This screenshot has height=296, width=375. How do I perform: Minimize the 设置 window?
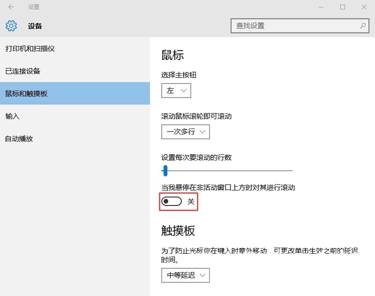(321, 7)
